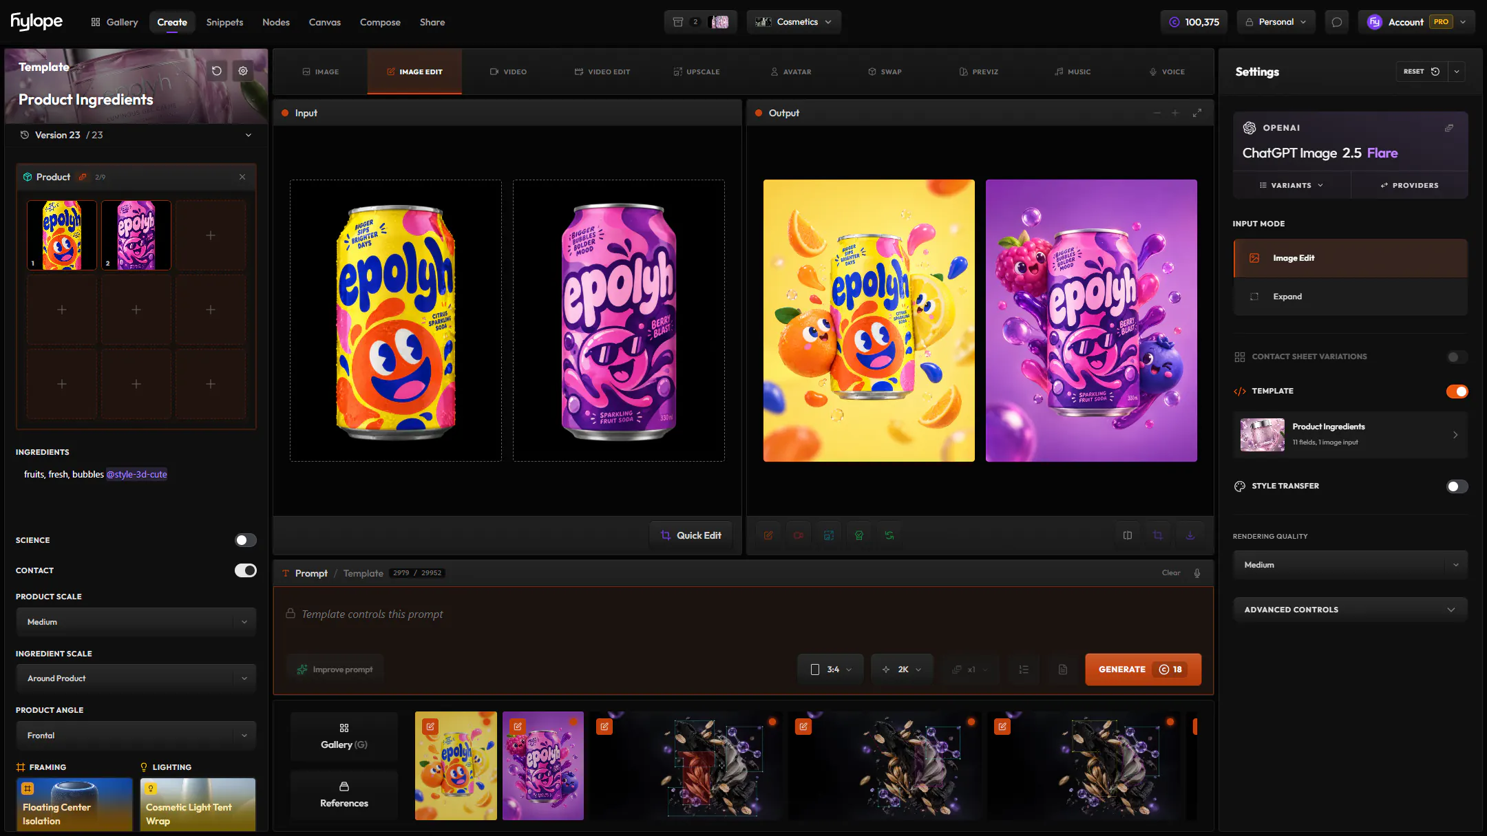This screenshot has width=1487, height=836.
Task: Open the Variants dropdown
Action: click(1291, 185)
